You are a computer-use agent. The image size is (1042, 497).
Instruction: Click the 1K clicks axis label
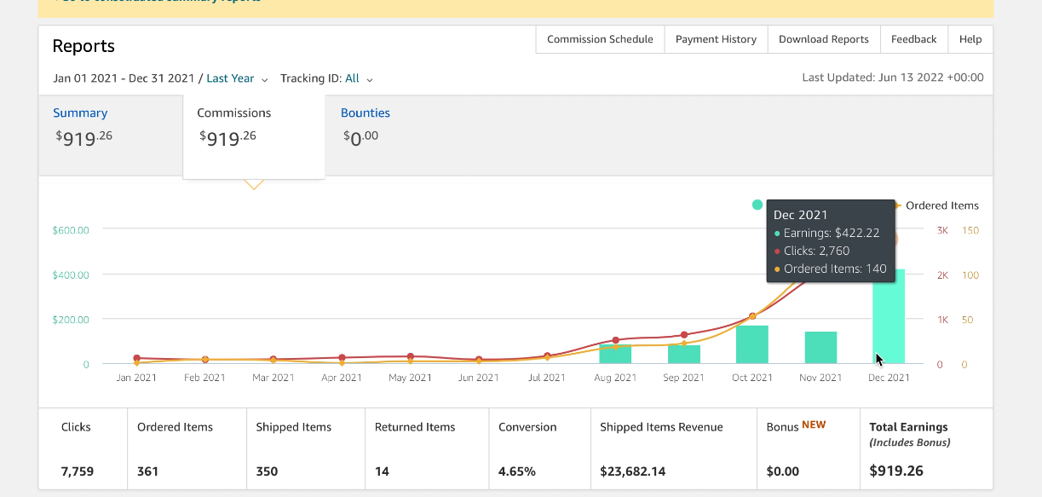click(x=942, y=320)
